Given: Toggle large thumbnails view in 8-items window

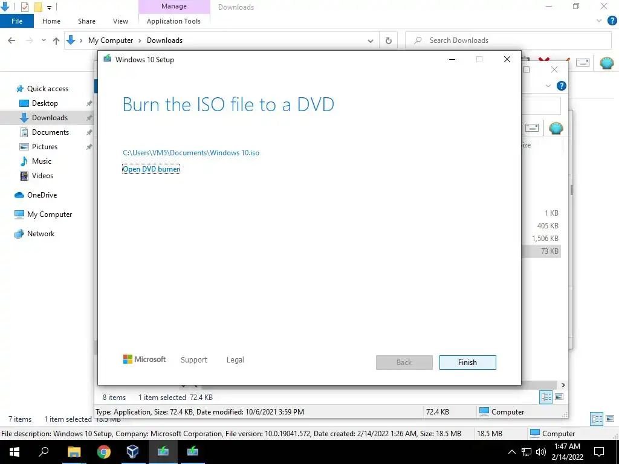Looking at the screenshot, I should [559, 397].
